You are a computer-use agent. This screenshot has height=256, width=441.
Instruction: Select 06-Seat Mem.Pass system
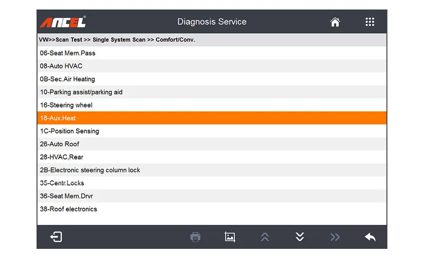tap(68, 53)
